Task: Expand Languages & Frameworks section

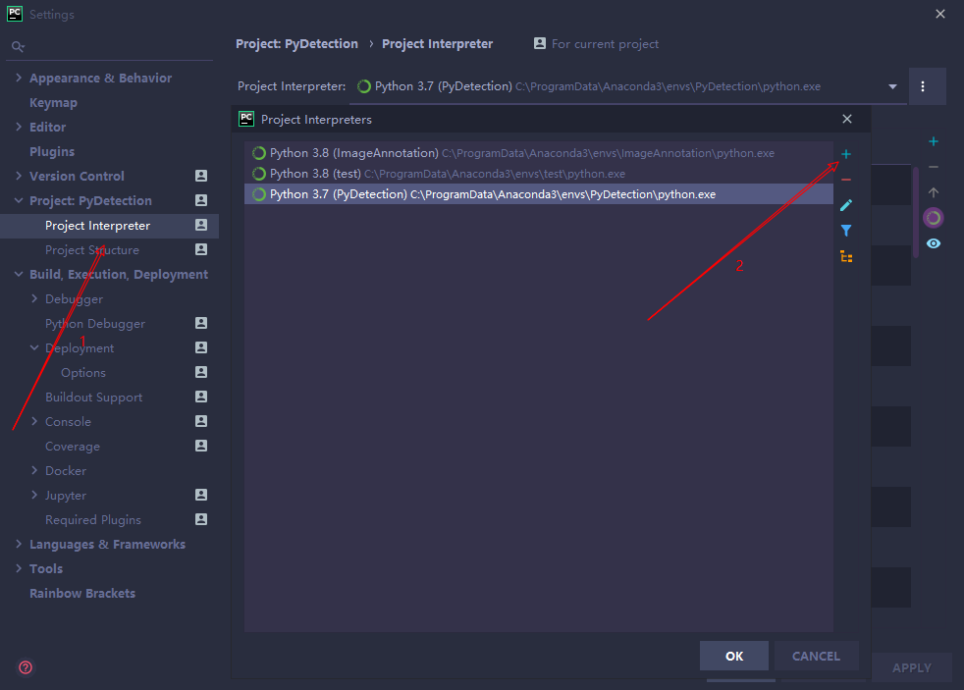Action: tap(19, 545)
